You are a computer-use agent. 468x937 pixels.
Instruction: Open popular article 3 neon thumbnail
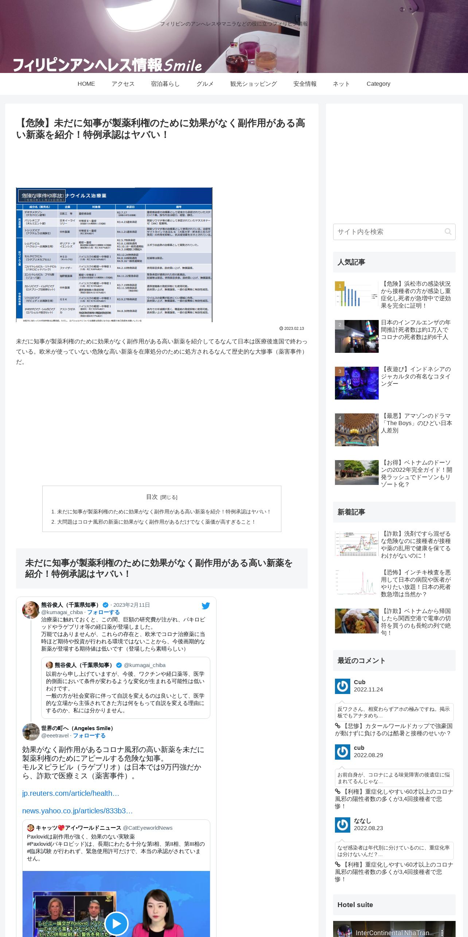click(x=357, y=383)
